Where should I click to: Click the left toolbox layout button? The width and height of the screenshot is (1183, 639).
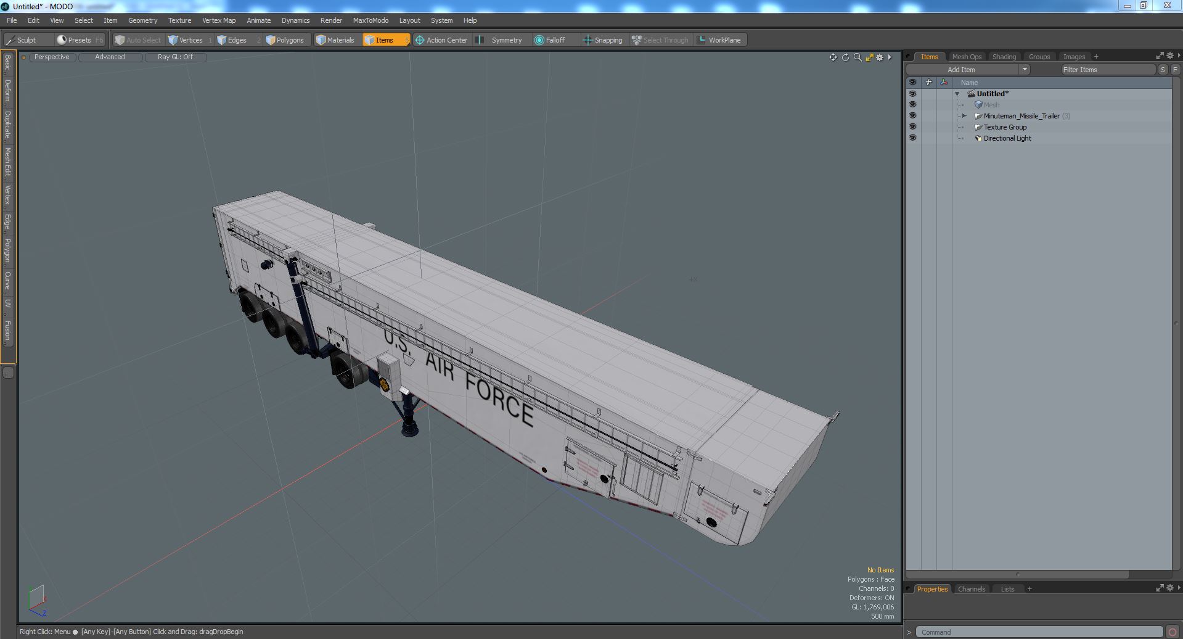(8, 373)
